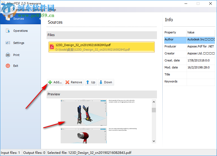Viewport: 217px width, 156px height.
Task: Click the Output files status entry
Action: (x=34, y=153)
